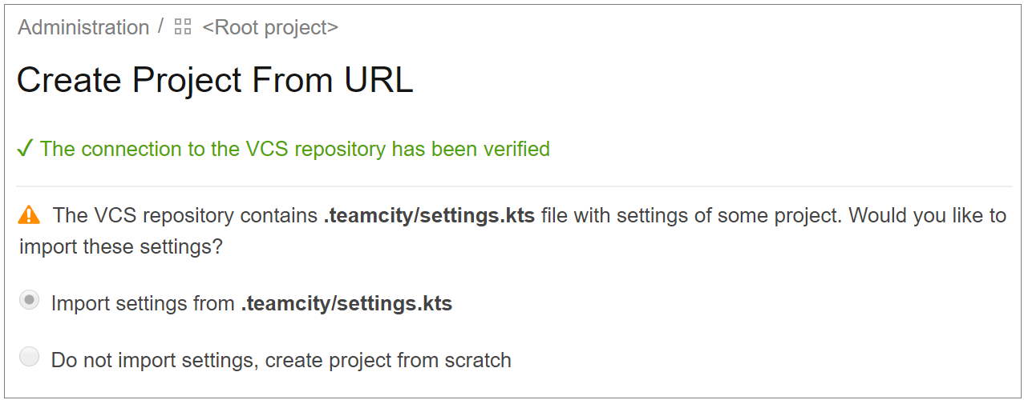Go to the <Root project> breadcrumb
Screen dimensions: 1024x400
(x=270, y=27)
